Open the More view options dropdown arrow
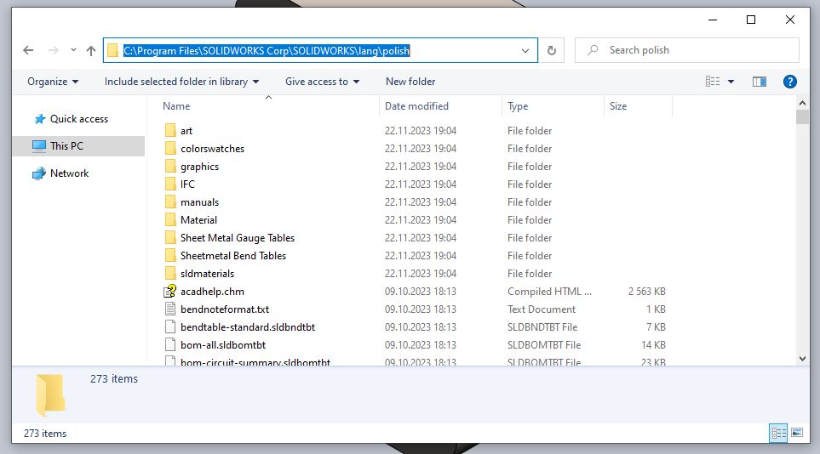Image resolution: width=820 pixels, height=454 pixels. tap(731, 82)
